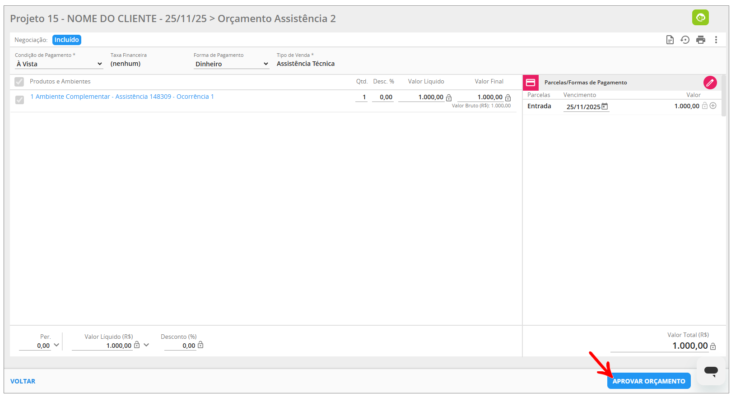The height and width of the screenshot is (397, 731).
Task: Click the pink Parcelas card icon
Action: [x=531, y=83]
